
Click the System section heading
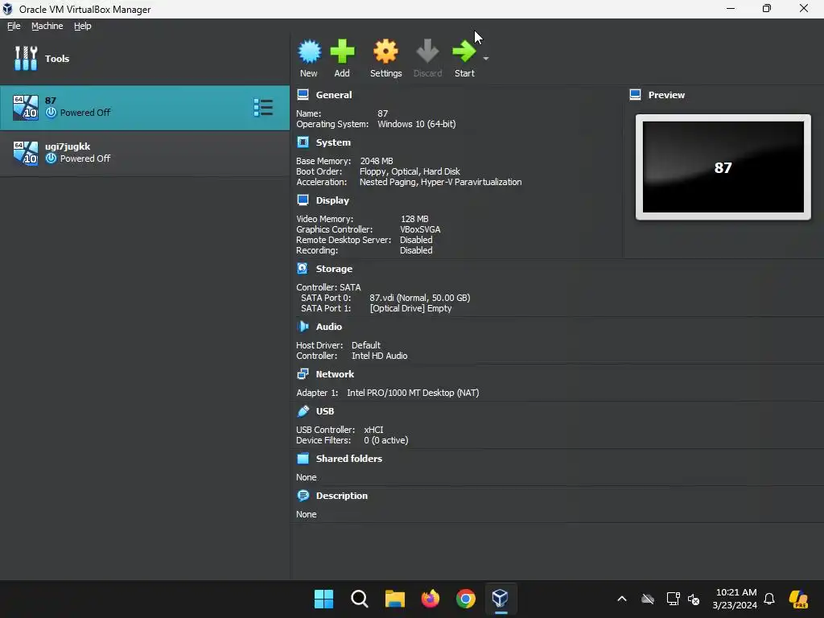pyautogui.click(x=333, y=142)
